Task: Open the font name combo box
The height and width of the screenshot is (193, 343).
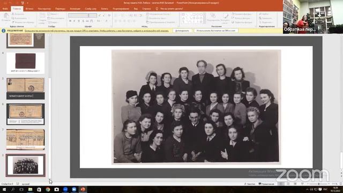Action: coord(78,16)
